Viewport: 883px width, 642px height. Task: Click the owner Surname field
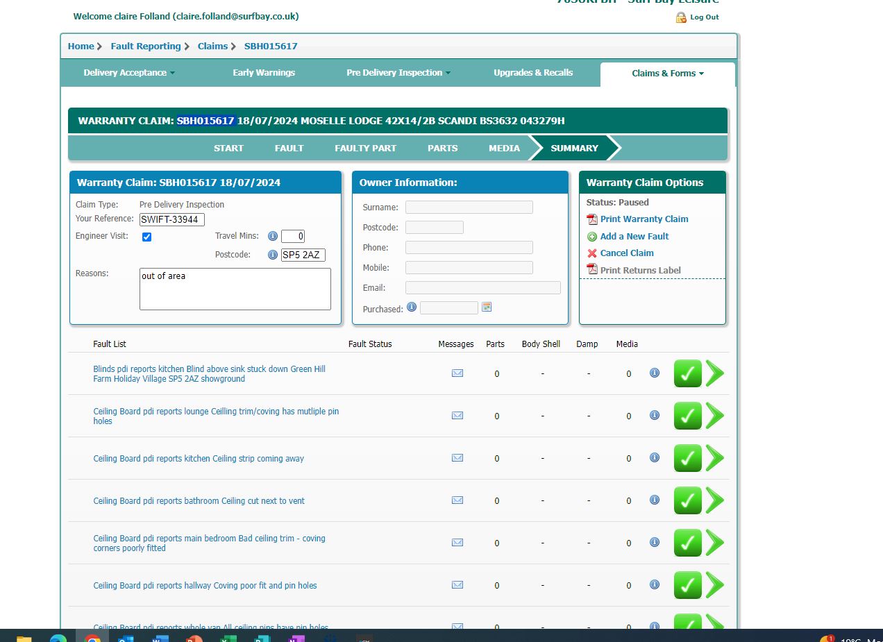[x=469, y=208]
